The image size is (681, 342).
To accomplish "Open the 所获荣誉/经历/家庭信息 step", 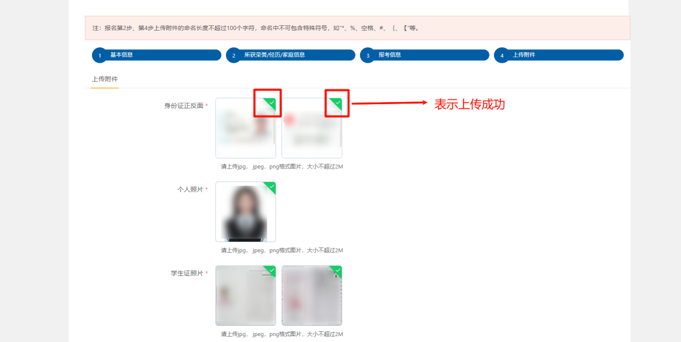I will click(274, 55).
